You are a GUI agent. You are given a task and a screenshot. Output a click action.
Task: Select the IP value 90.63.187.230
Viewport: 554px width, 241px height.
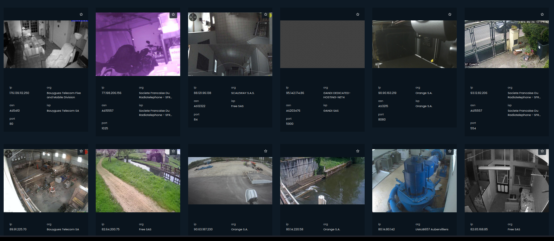point(203,229)
